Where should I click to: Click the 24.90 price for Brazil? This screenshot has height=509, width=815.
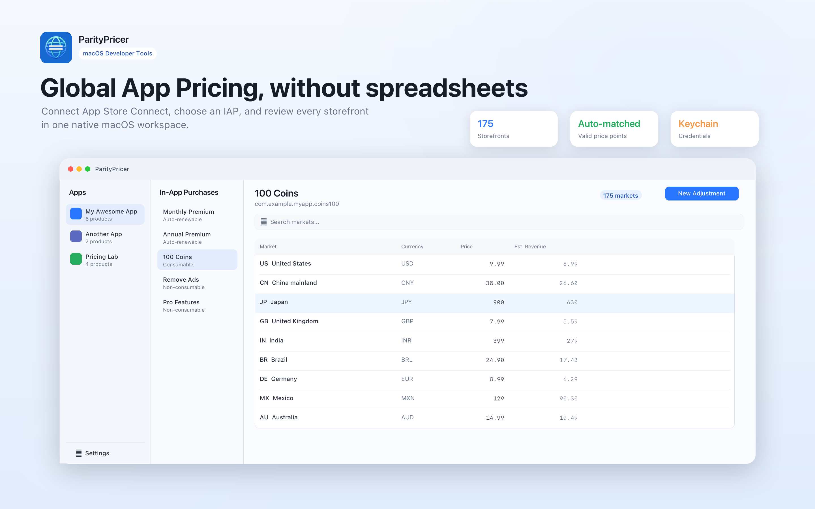tap(495, 360)
